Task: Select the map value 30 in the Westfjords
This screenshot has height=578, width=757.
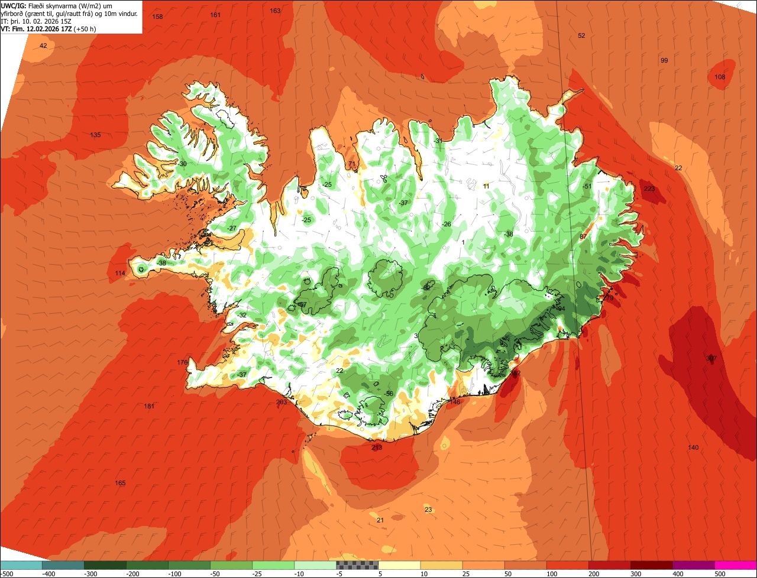Action: click(x=183, y=164)
